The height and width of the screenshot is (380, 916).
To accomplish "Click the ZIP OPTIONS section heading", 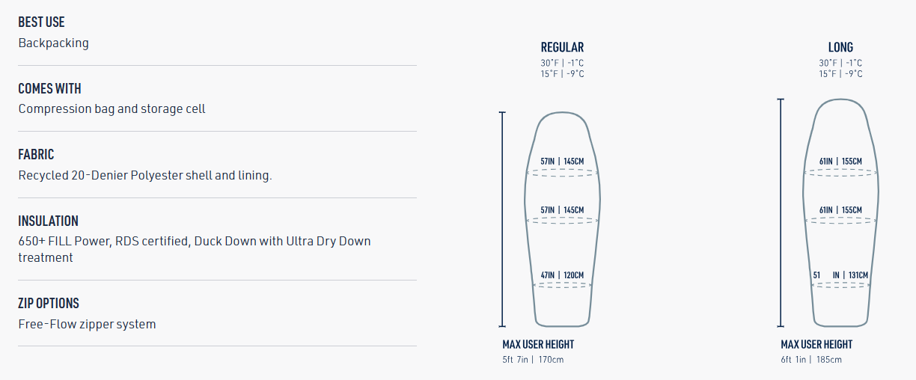I will (48, 303).
